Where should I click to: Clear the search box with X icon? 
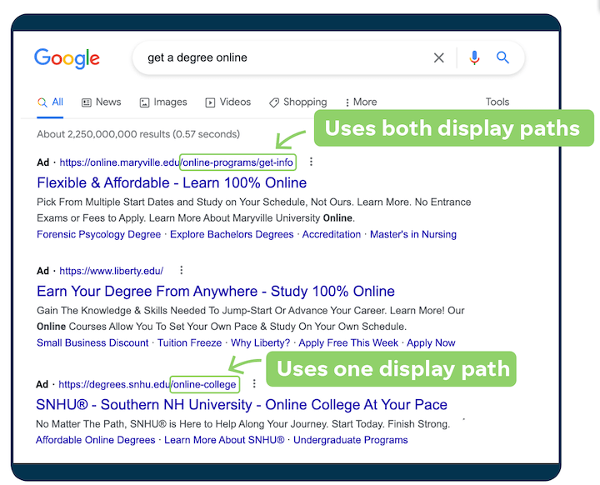pyautogui.click(x=439, y=57)
